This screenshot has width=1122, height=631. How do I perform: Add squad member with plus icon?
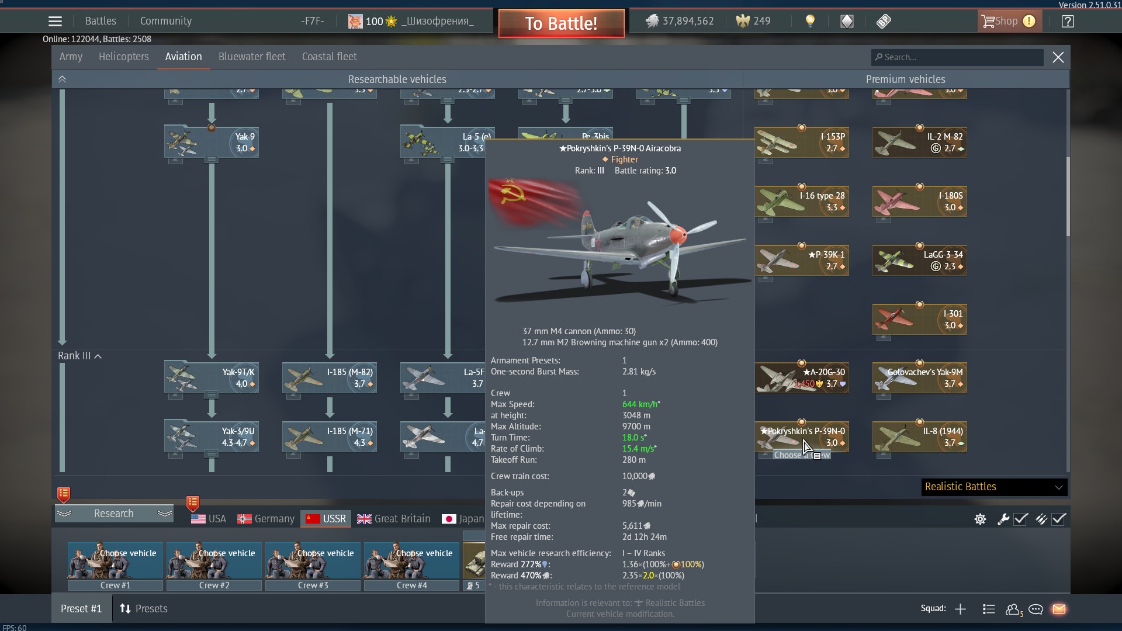[x=960, y=609]
